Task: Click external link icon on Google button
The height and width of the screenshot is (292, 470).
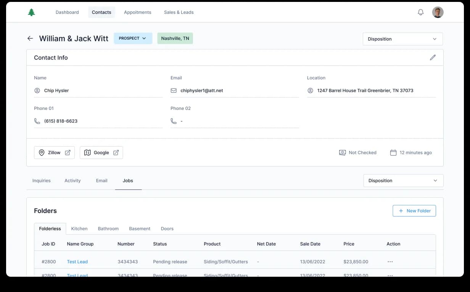Action: click(x=116, y=153)
